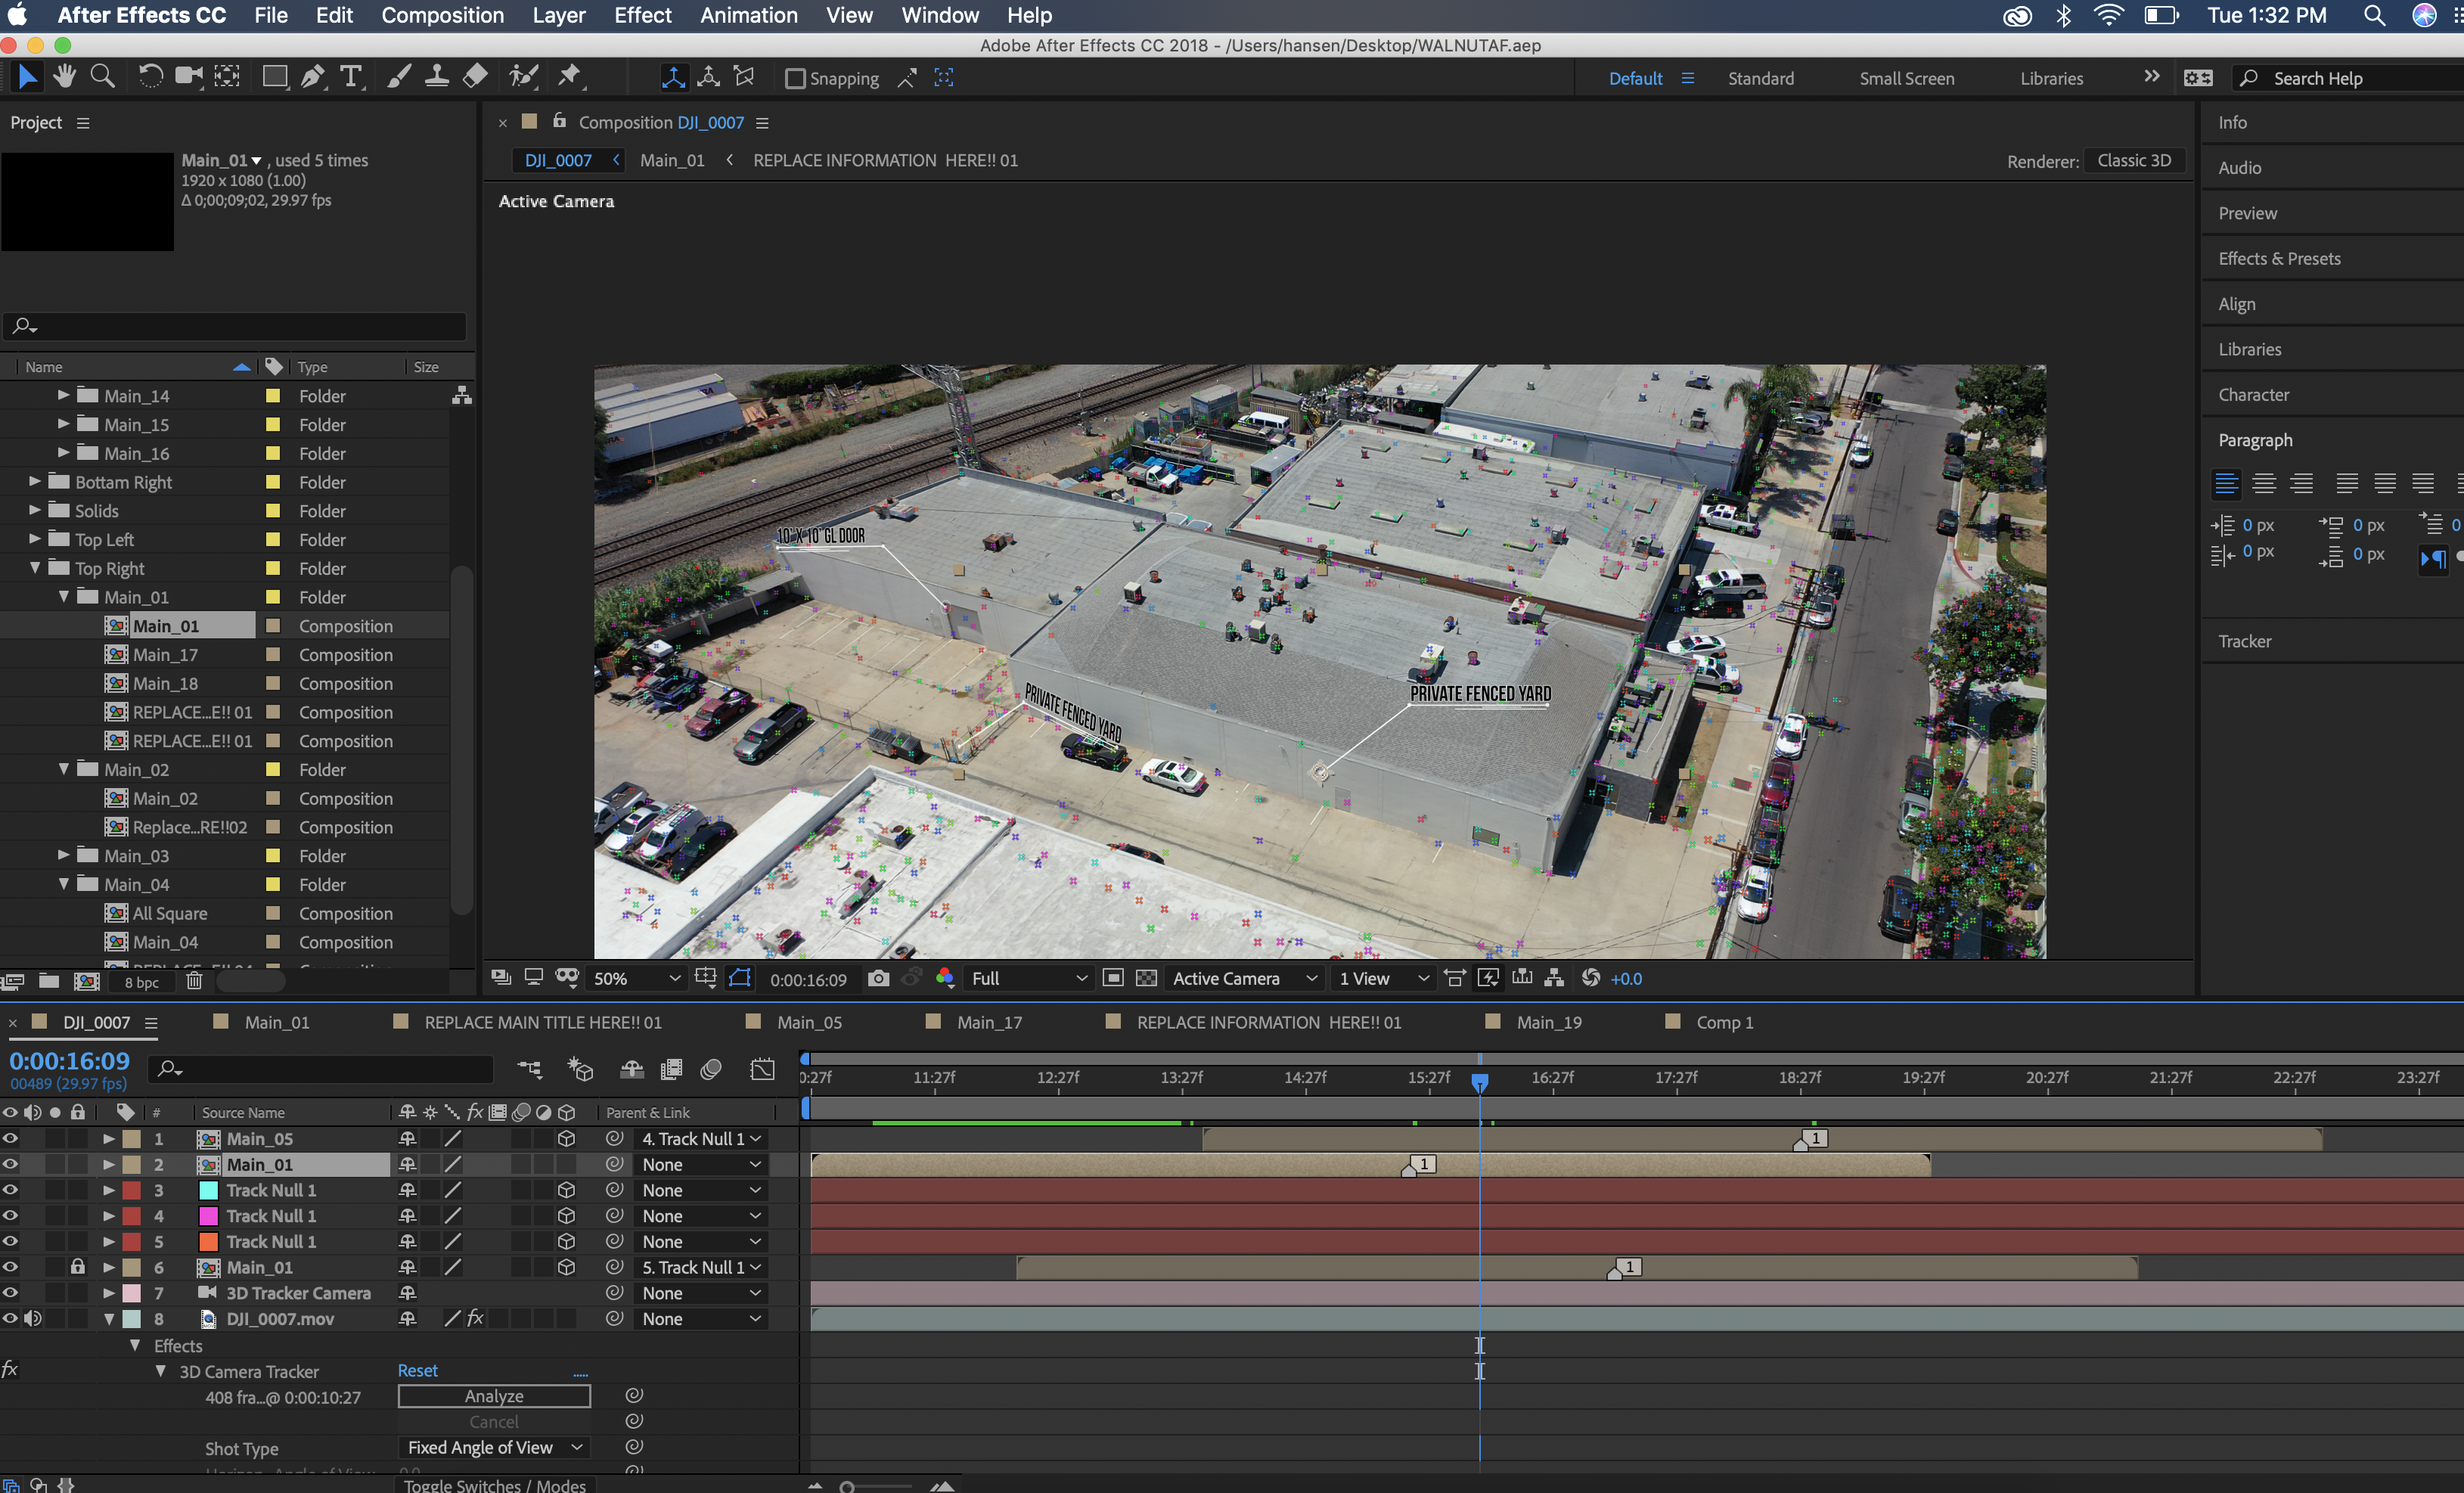Click the Delete trash icon in Project panel

[194, 981]
